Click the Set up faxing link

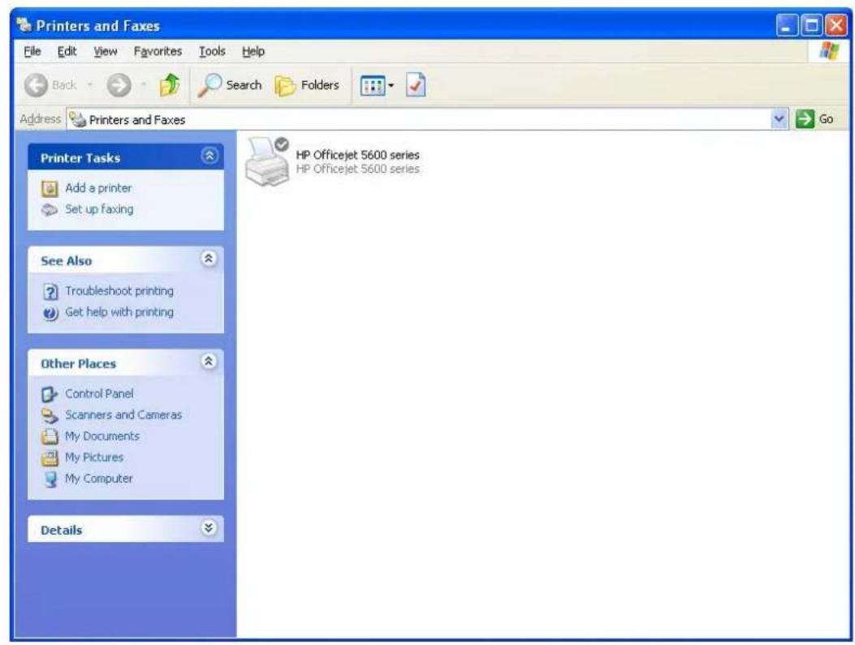coord(99,209)
